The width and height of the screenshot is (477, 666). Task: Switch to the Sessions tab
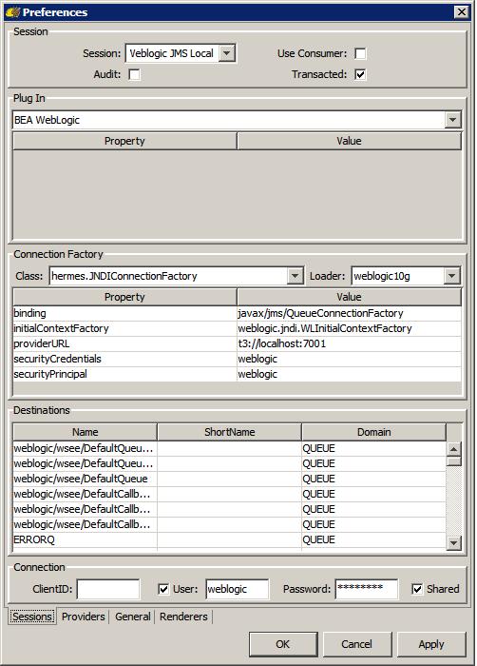31,617
